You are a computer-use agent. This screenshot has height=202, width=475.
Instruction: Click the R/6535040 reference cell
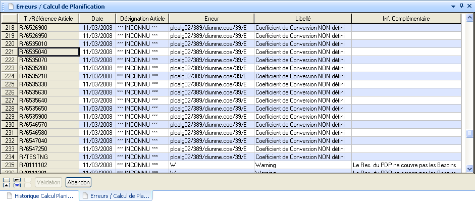(x=48, y=52)
